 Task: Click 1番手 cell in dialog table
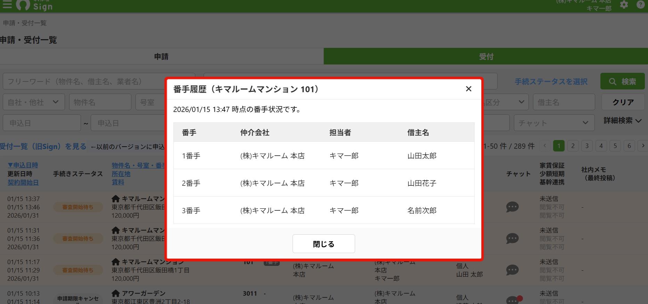[191, 156]
